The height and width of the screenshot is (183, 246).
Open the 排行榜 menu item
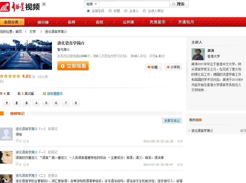(43, 22)
